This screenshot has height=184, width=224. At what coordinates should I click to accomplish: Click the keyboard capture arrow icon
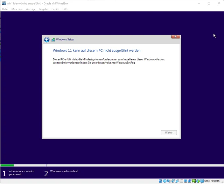click(202, 181)
